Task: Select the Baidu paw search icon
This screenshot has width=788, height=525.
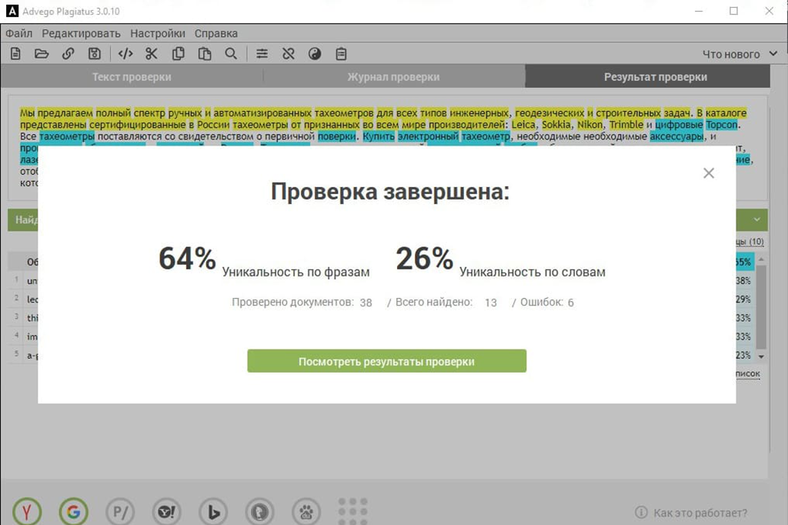Action: (x=306, y=513)
